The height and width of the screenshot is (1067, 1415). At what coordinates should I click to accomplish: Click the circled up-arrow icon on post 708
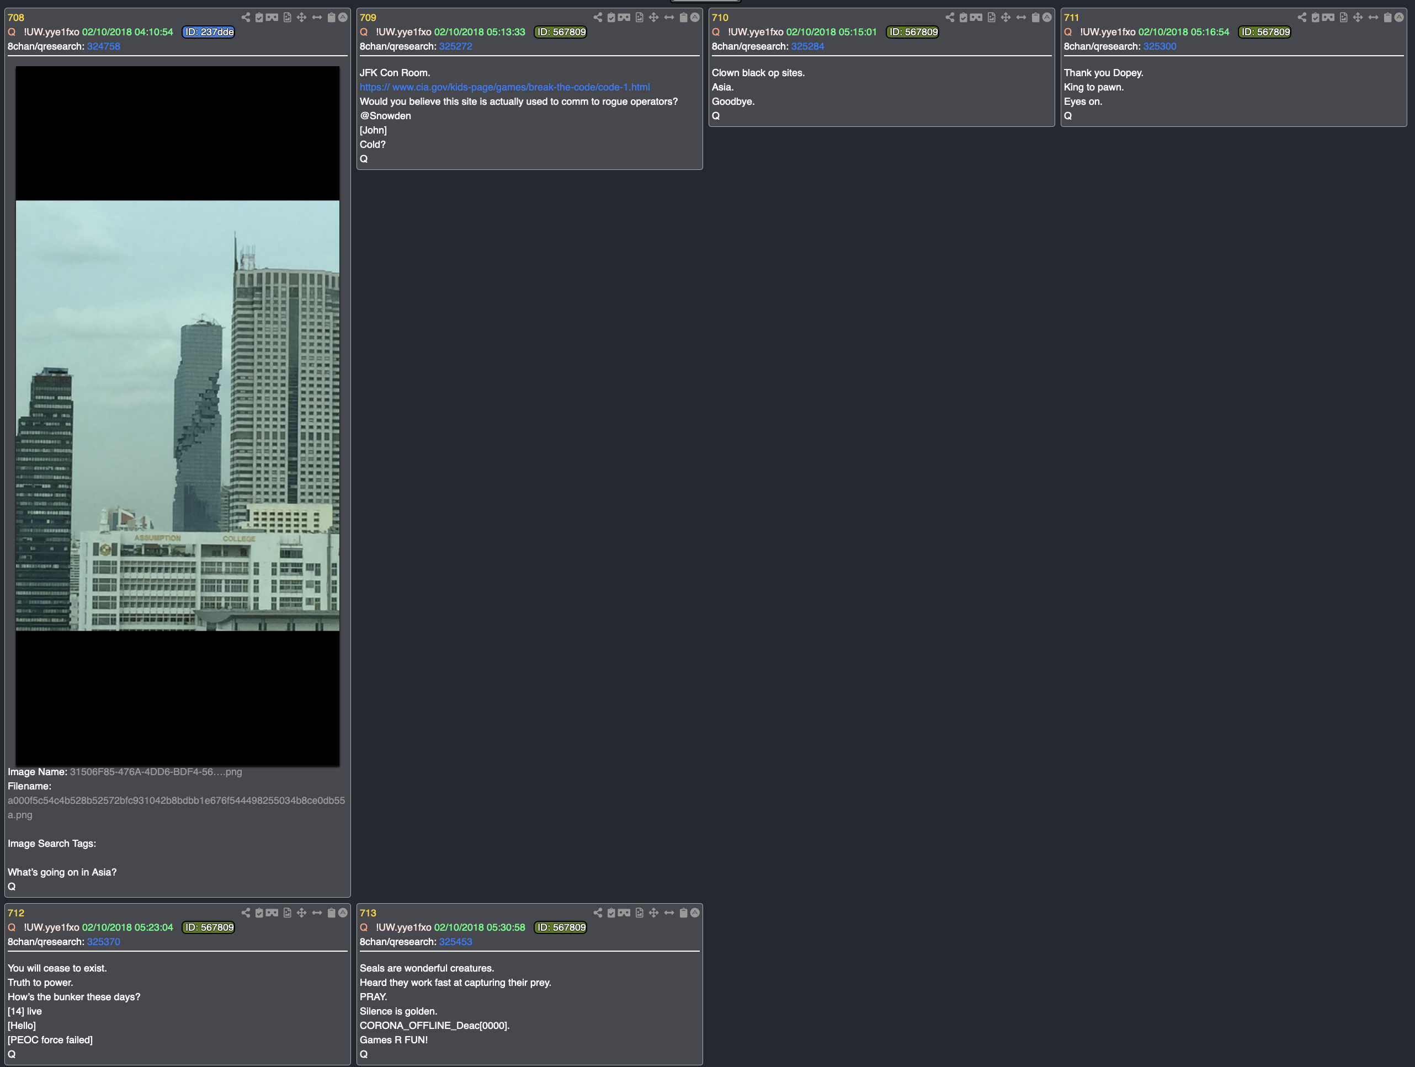coord(343,17)
